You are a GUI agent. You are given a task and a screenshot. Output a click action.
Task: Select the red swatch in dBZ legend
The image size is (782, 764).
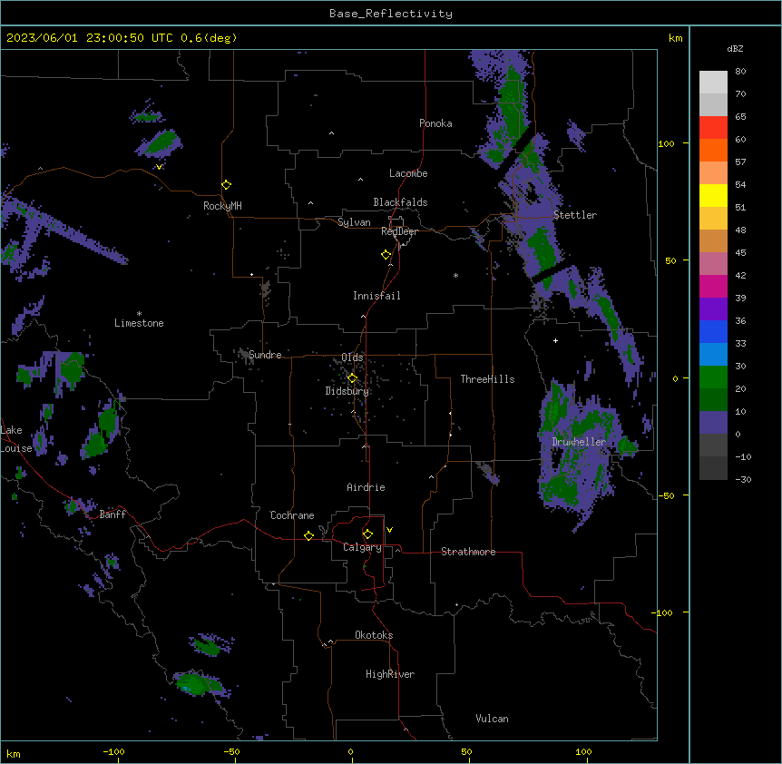(713, 127)
